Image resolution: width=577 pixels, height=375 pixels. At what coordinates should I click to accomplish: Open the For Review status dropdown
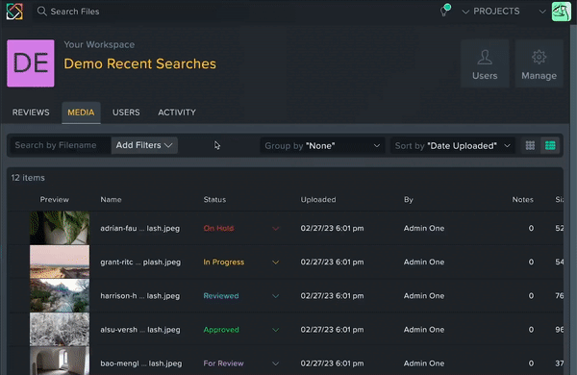[275, 363]
